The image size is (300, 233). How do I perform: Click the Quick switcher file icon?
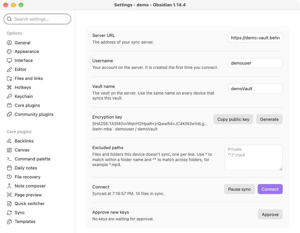[x=9, y=204]
